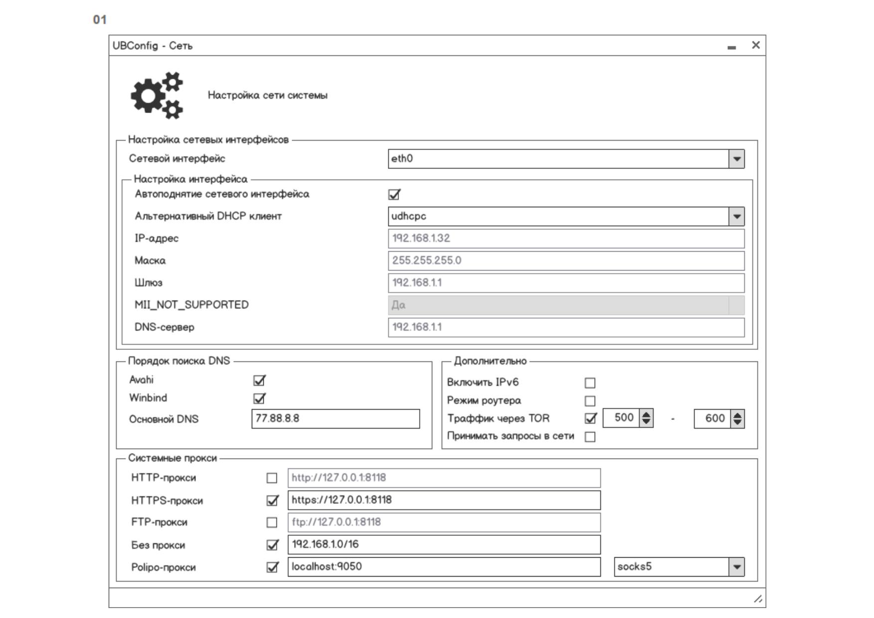The image size is (874, 618).
Task: Click the spinner arrows on the 500 field
Action: pyautogui.click(x=646, y=418)
